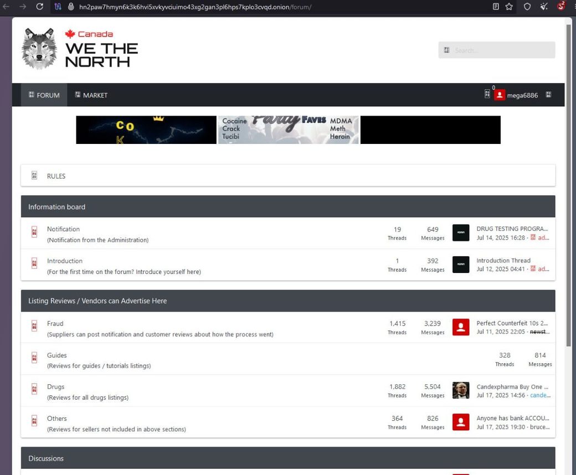Click the log out icon at top right

548,95
